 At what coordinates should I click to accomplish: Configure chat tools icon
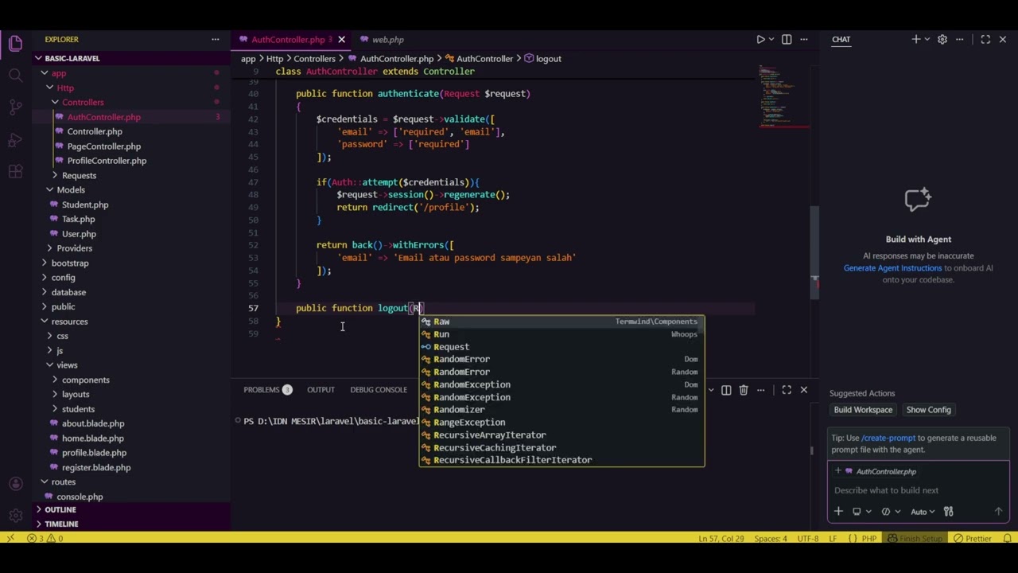coord(948,512)
